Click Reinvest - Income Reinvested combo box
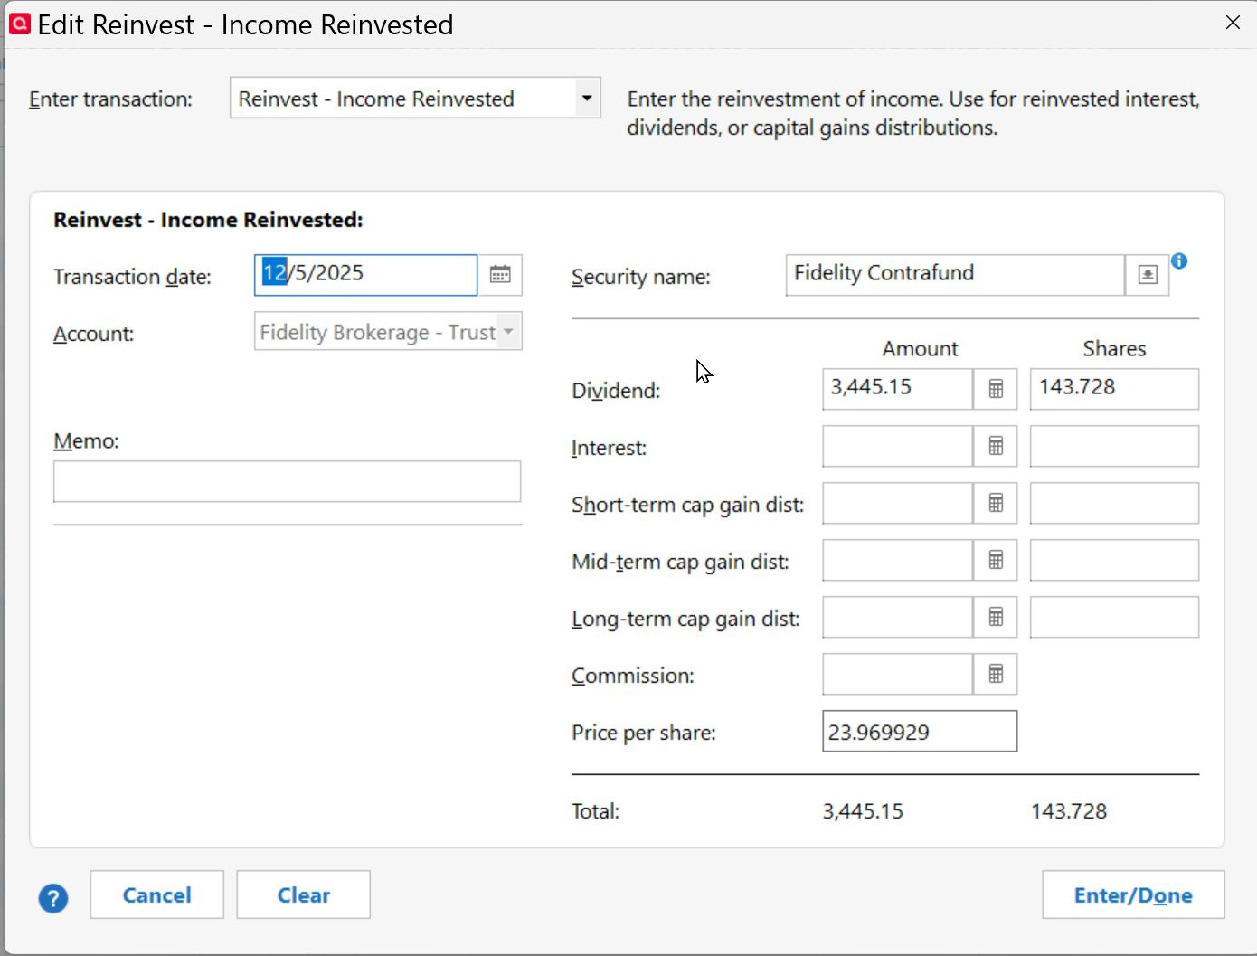Screen dimensions: 1257x956 [415, 98]
